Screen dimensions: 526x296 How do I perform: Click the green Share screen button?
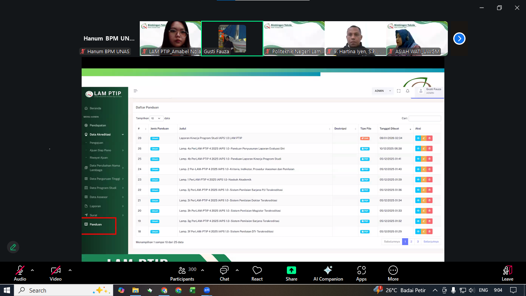tap(291, 273)
